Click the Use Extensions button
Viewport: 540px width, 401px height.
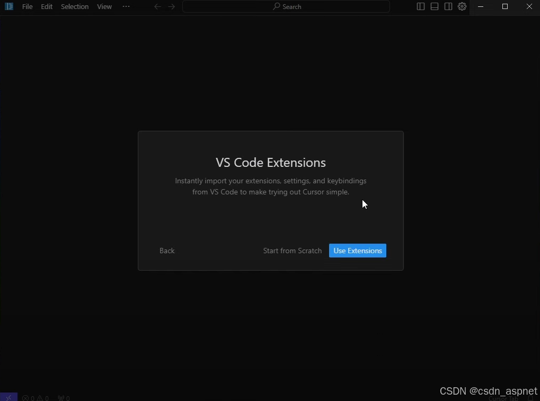point(358,251)
